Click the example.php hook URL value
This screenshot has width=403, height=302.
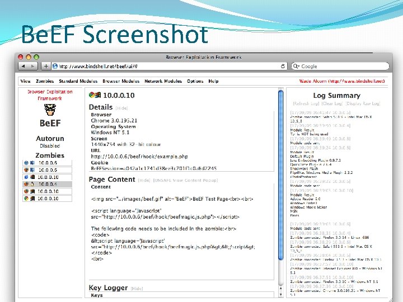[x=139, y=157]
